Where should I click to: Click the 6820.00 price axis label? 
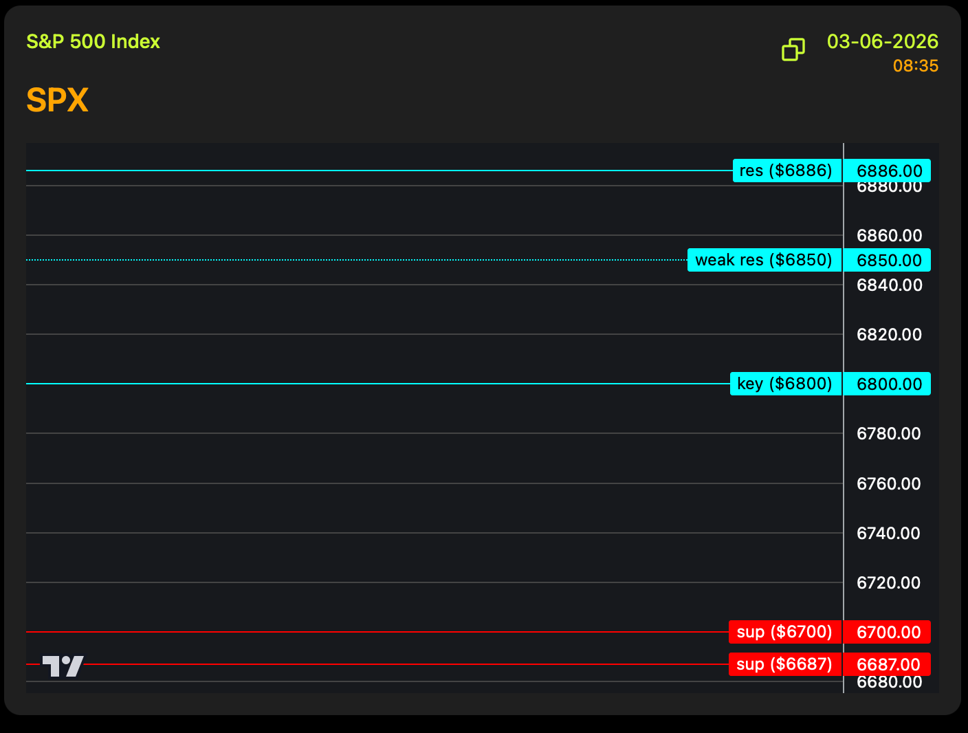coord(888,334)
